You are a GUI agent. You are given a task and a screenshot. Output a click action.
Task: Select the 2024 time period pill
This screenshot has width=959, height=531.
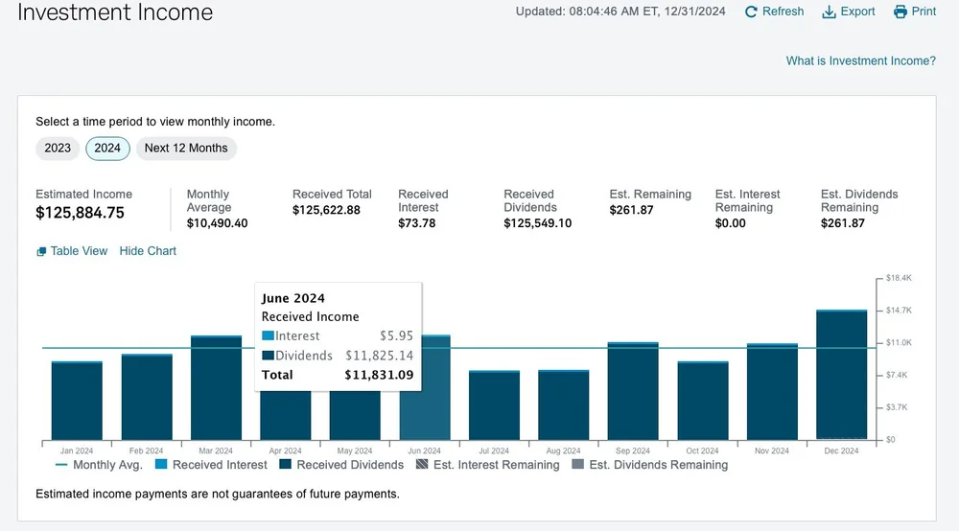click(x=107, y=149)
